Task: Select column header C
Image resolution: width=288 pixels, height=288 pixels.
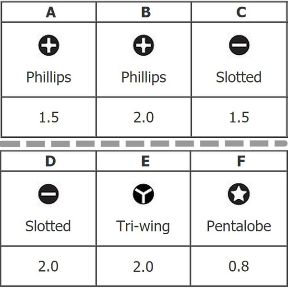Action: click(x=241, y=12)
